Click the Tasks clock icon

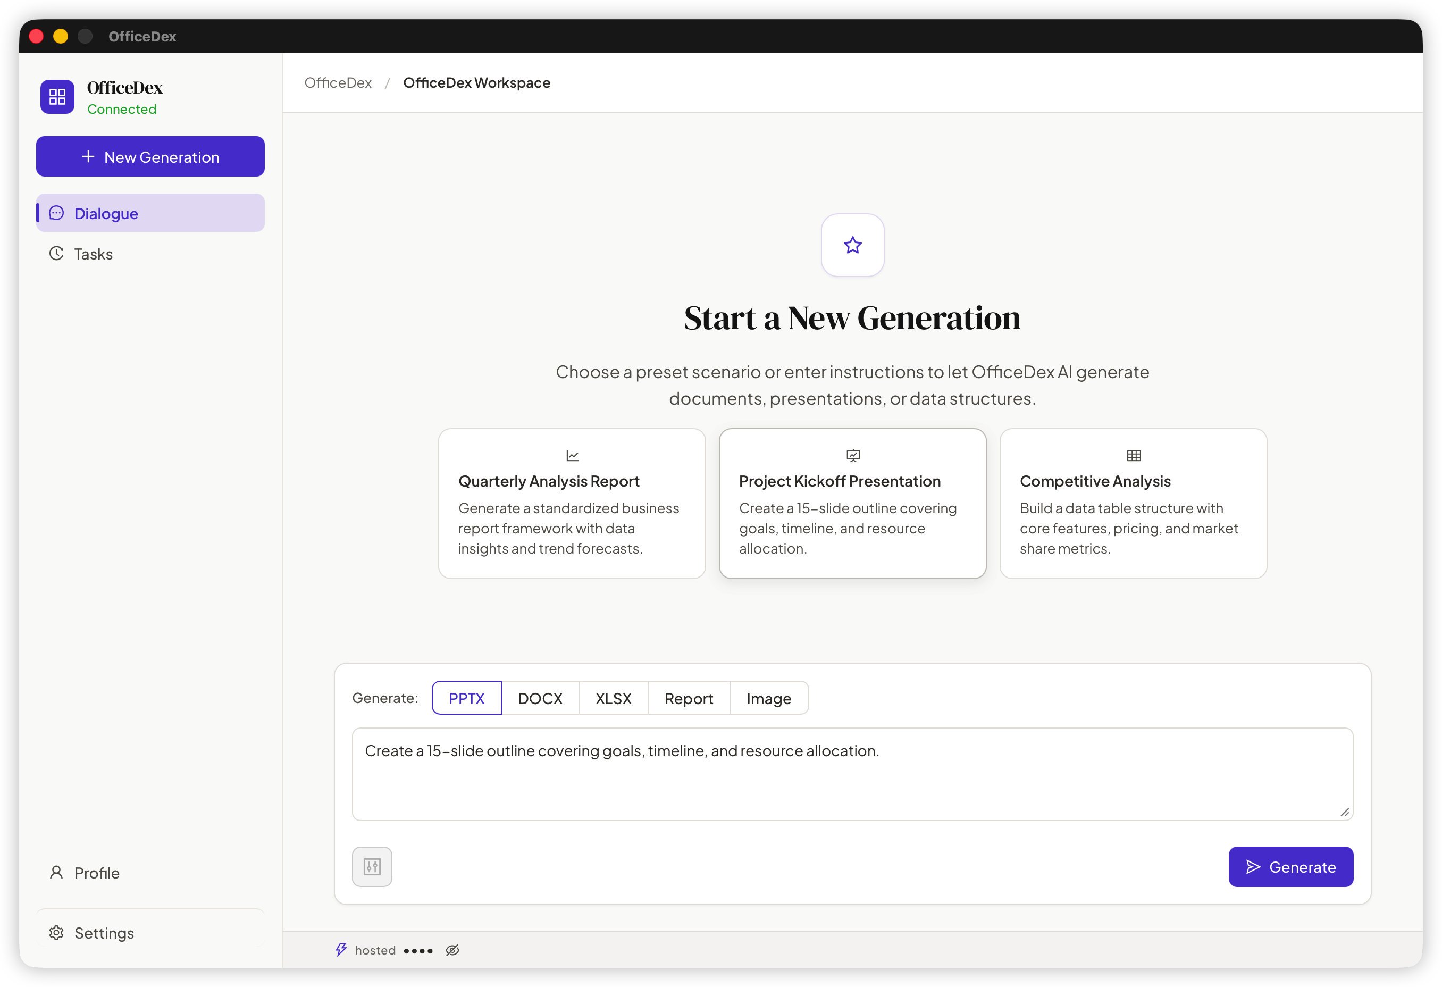[56, 253]
